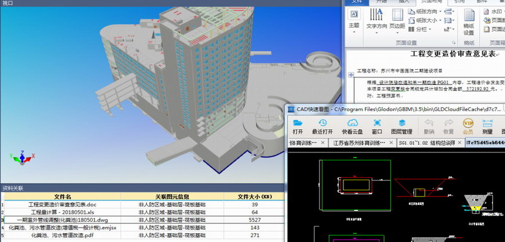Open 快看云盘 cloud drive icon
This screenshot has width=505, height=242.
click(352, 127)
